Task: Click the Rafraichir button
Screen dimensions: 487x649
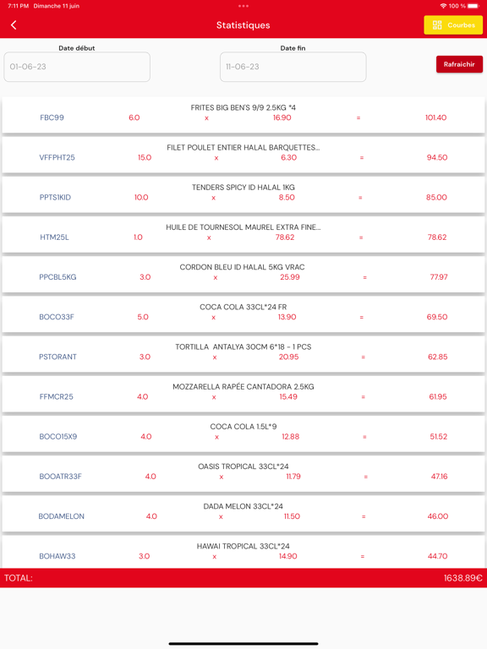Action: (x=459, y=64)
